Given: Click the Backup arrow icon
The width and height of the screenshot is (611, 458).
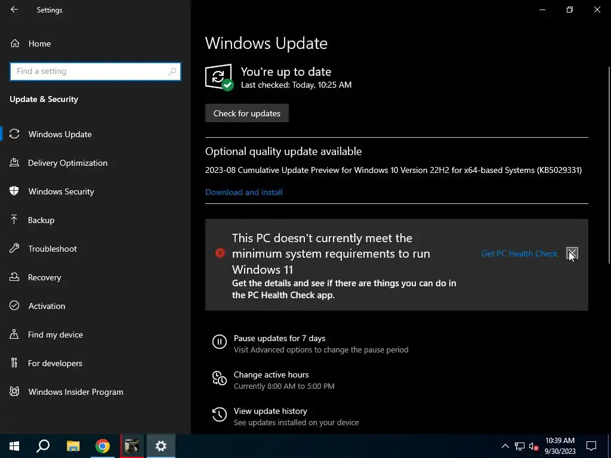Looking at the screenshot, I should click(14, 219).
